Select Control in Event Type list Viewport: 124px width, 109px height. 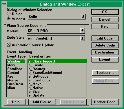tap(16, 73)
